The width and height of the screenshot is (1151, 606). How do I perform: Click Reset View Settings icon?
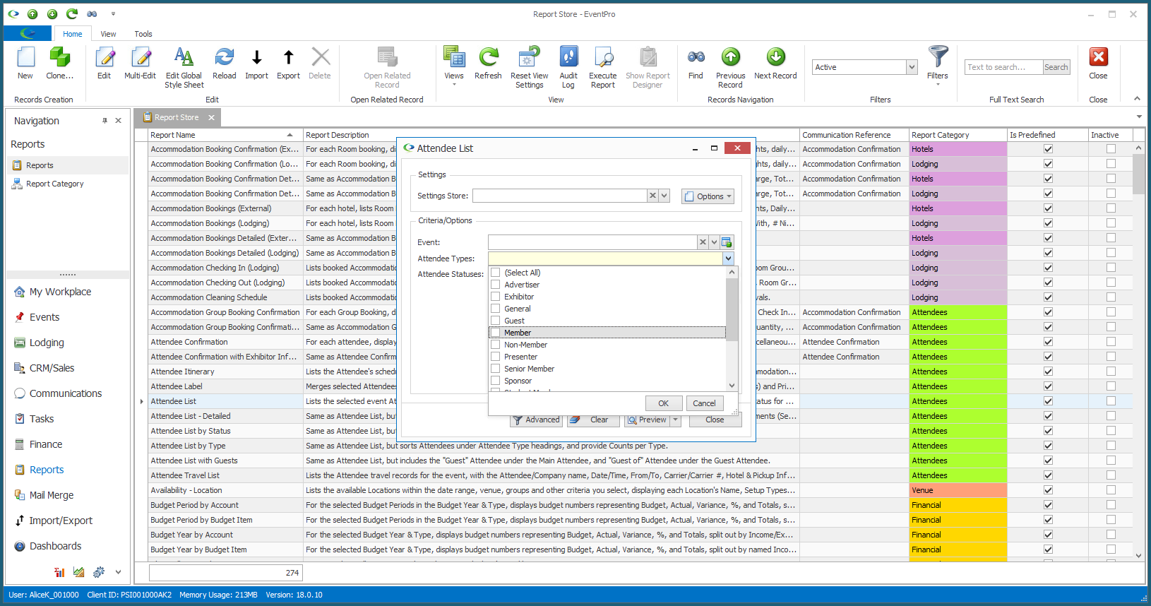point(529,57)
